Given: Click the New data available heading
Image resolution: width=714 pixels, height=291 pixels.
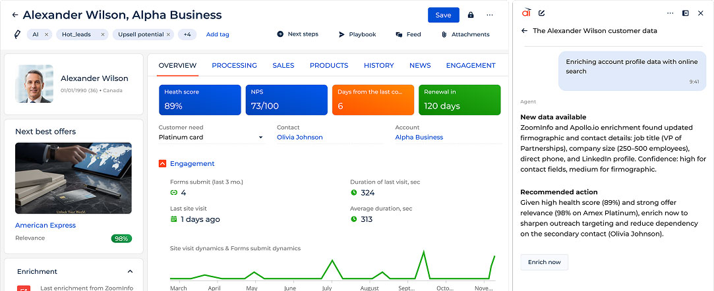Looking at the screenshot, I should click(553, 117).
